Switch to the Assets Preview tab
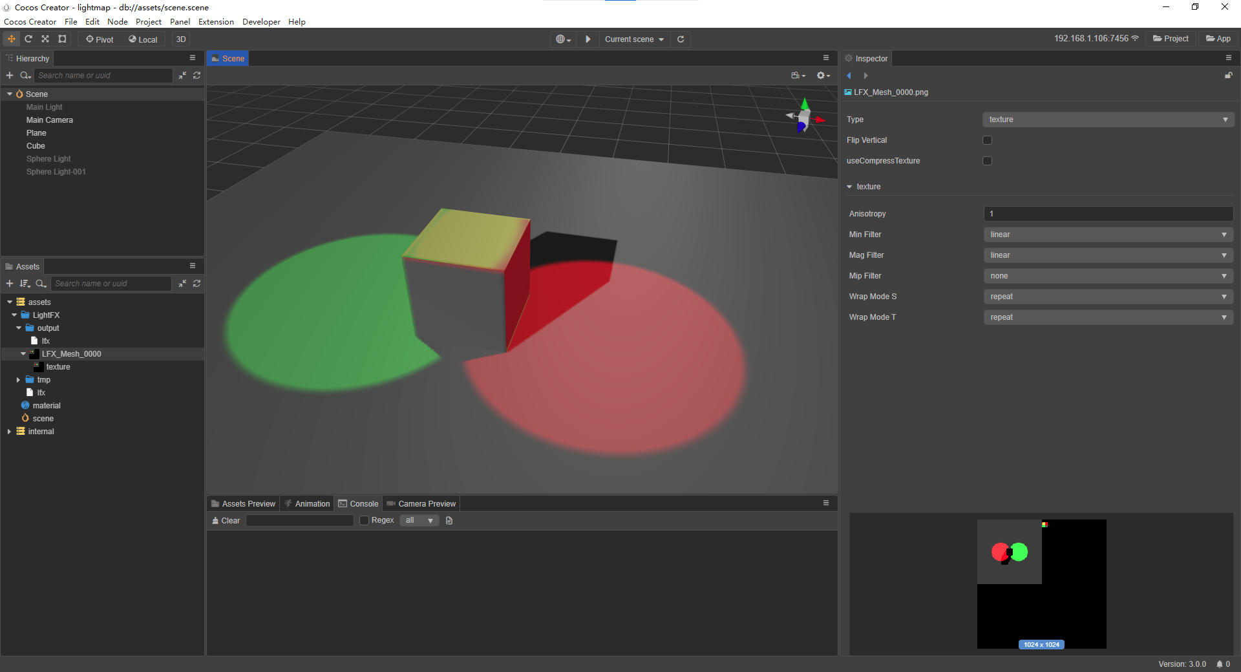This screenshot has width=1241, height=672. coord(243,504)
